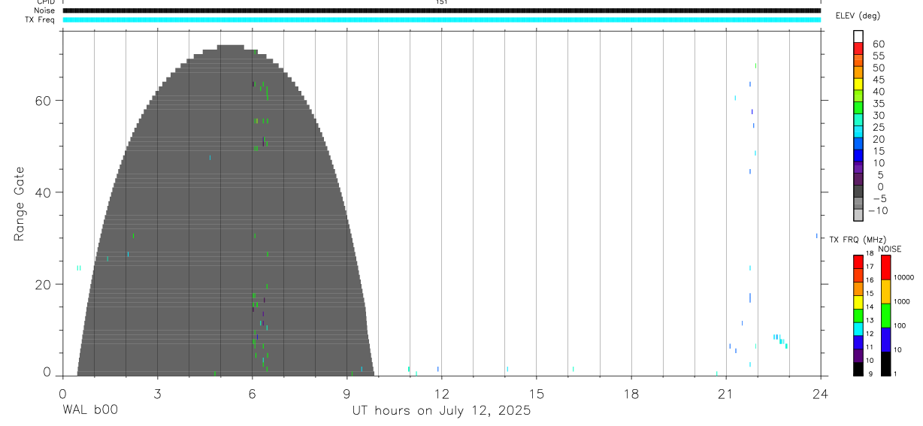This screenshot has height=426, width=923.
Task: Click x-axis tick label '6'
Action: [252, 393]
